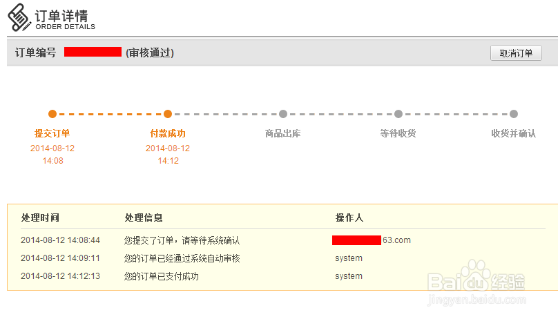Click the 审核通过 status text
558x319 pixels.
150,53
